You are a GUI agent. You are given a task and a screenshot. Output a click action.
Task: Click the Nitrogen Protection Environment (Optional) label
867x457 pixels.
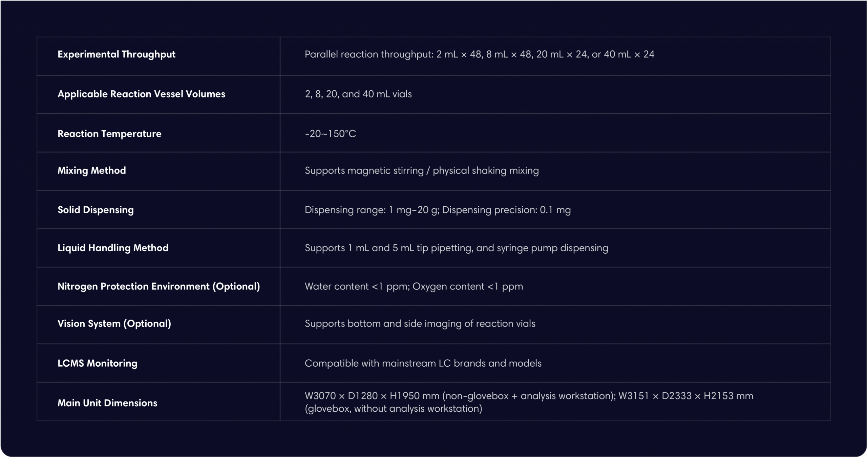tap(158, 287)
